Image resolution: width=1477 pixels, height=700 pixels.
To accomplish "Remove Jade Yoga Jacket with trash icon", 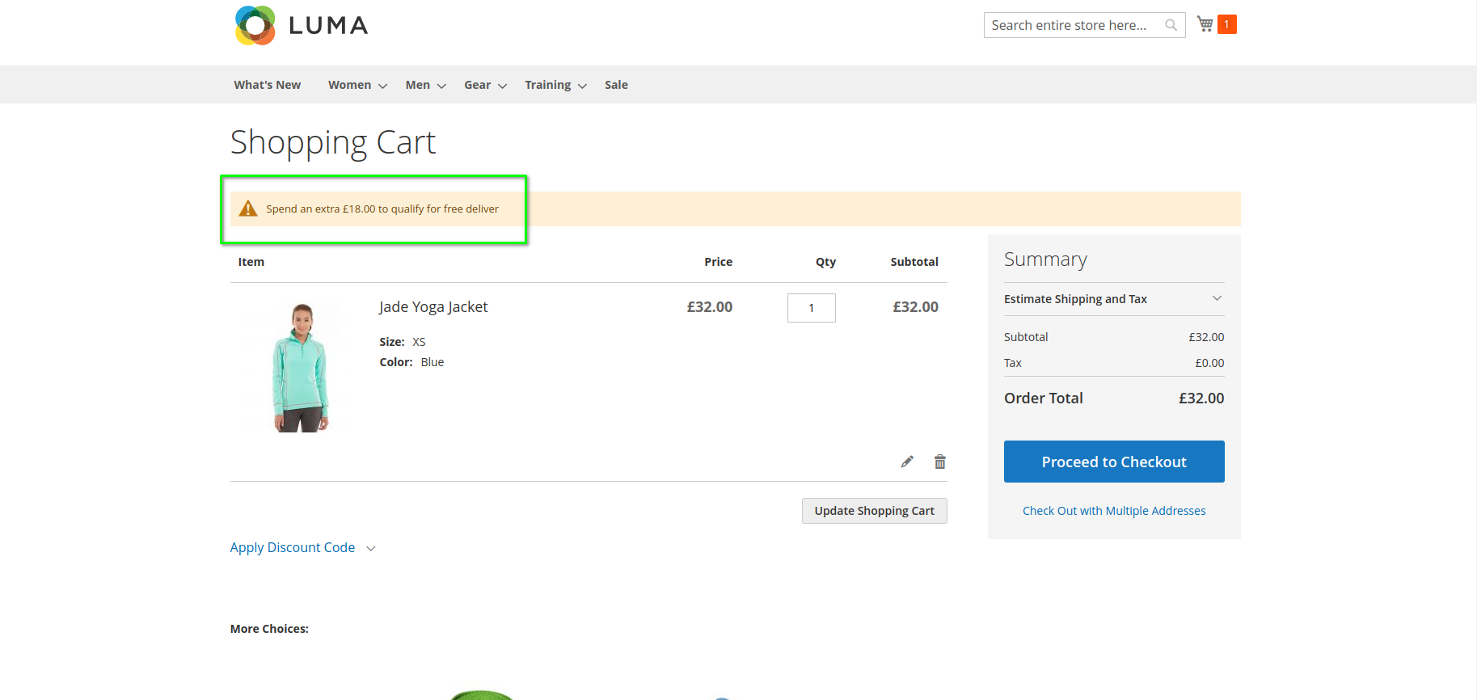I will pos(939,462).
